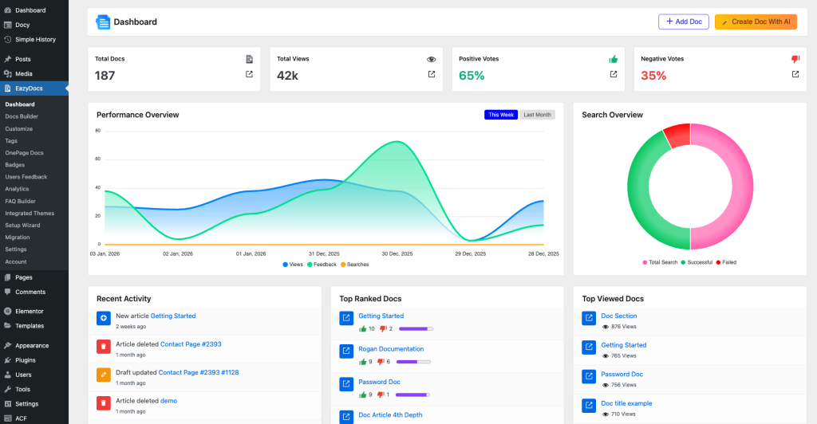Expand the Elementor sidebar menu
This screenshot has height=424, width=817.
(x=29, y=311)
